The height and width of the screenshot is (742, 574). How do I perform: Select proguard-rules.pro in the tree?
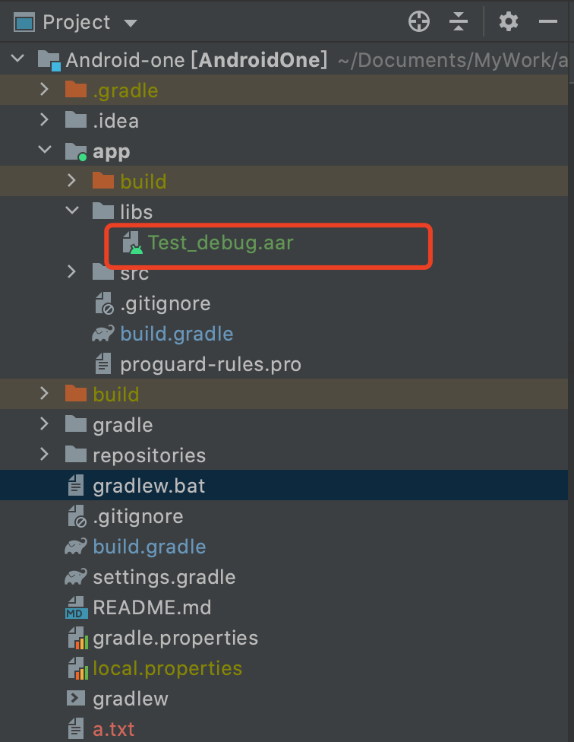(x=210, y=364)
